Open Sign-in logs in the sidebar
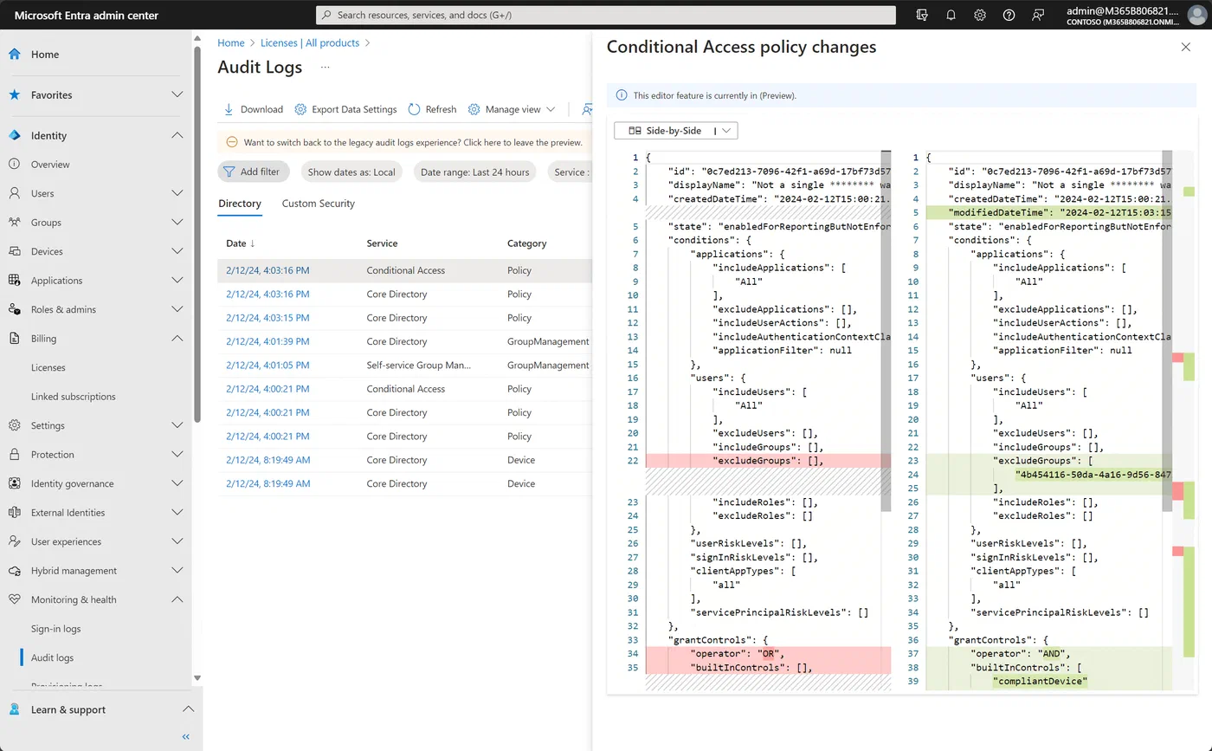This screenshot has height=751, width=1212. [x=55, y=629]
